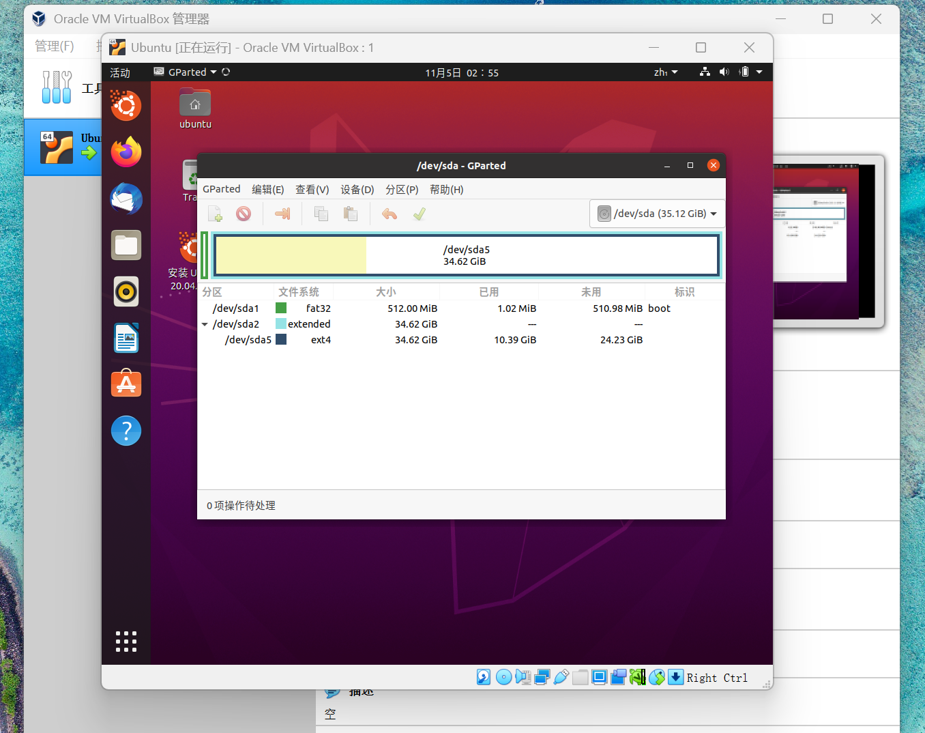Open the 分区(P) menu
925x733 pixels.
tap(402, 189)
